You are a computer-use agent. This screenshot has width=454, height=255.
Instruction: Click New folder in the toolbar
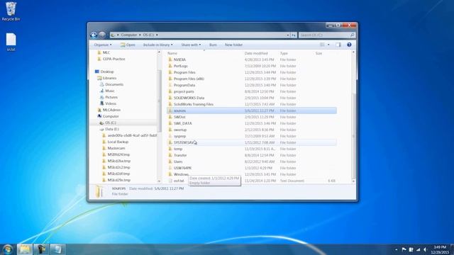click(x=233, y=45)
